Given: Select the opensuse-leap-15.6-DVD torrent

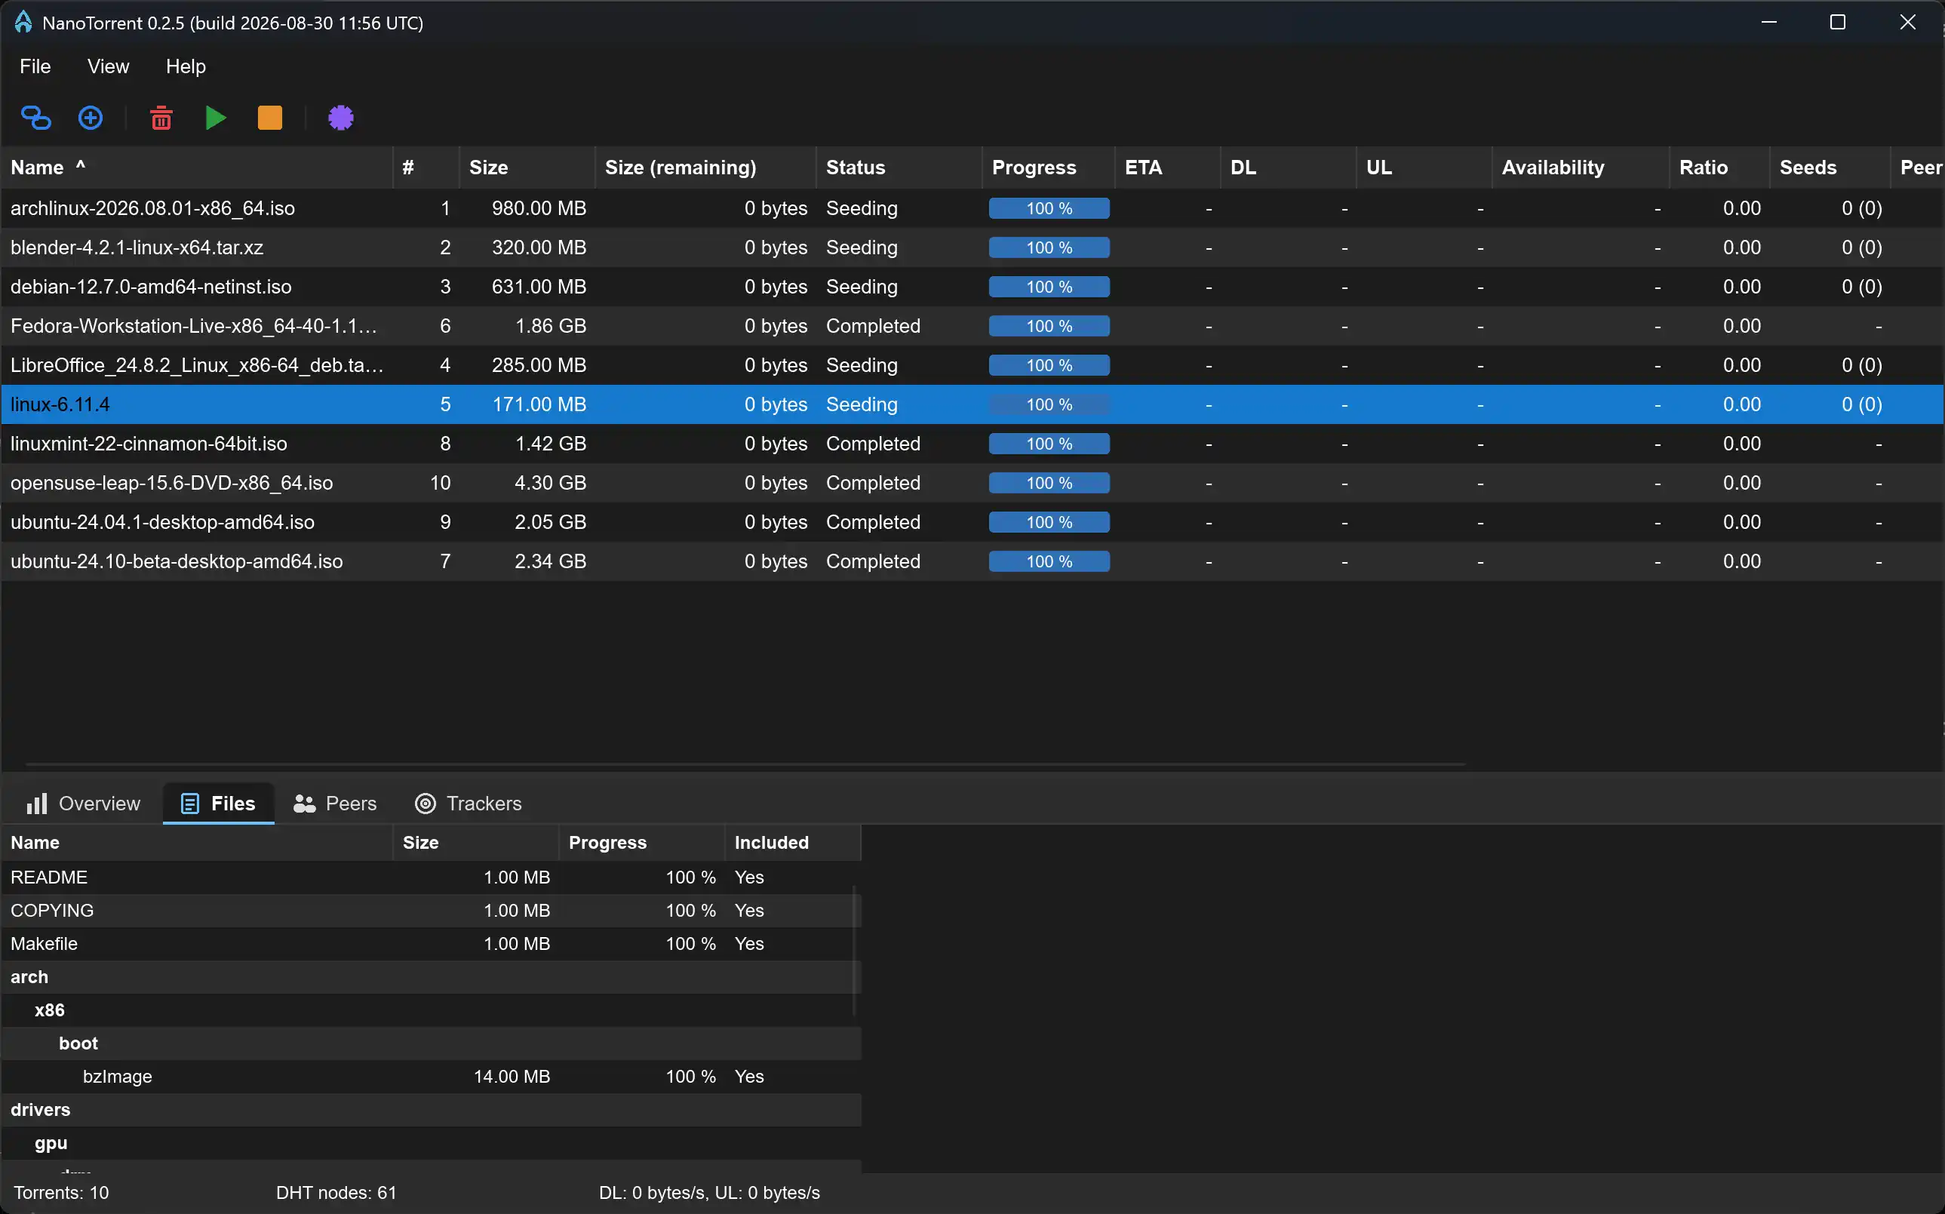Looking at the screenshot, I should pyautogui.click(x=972, y=484).
